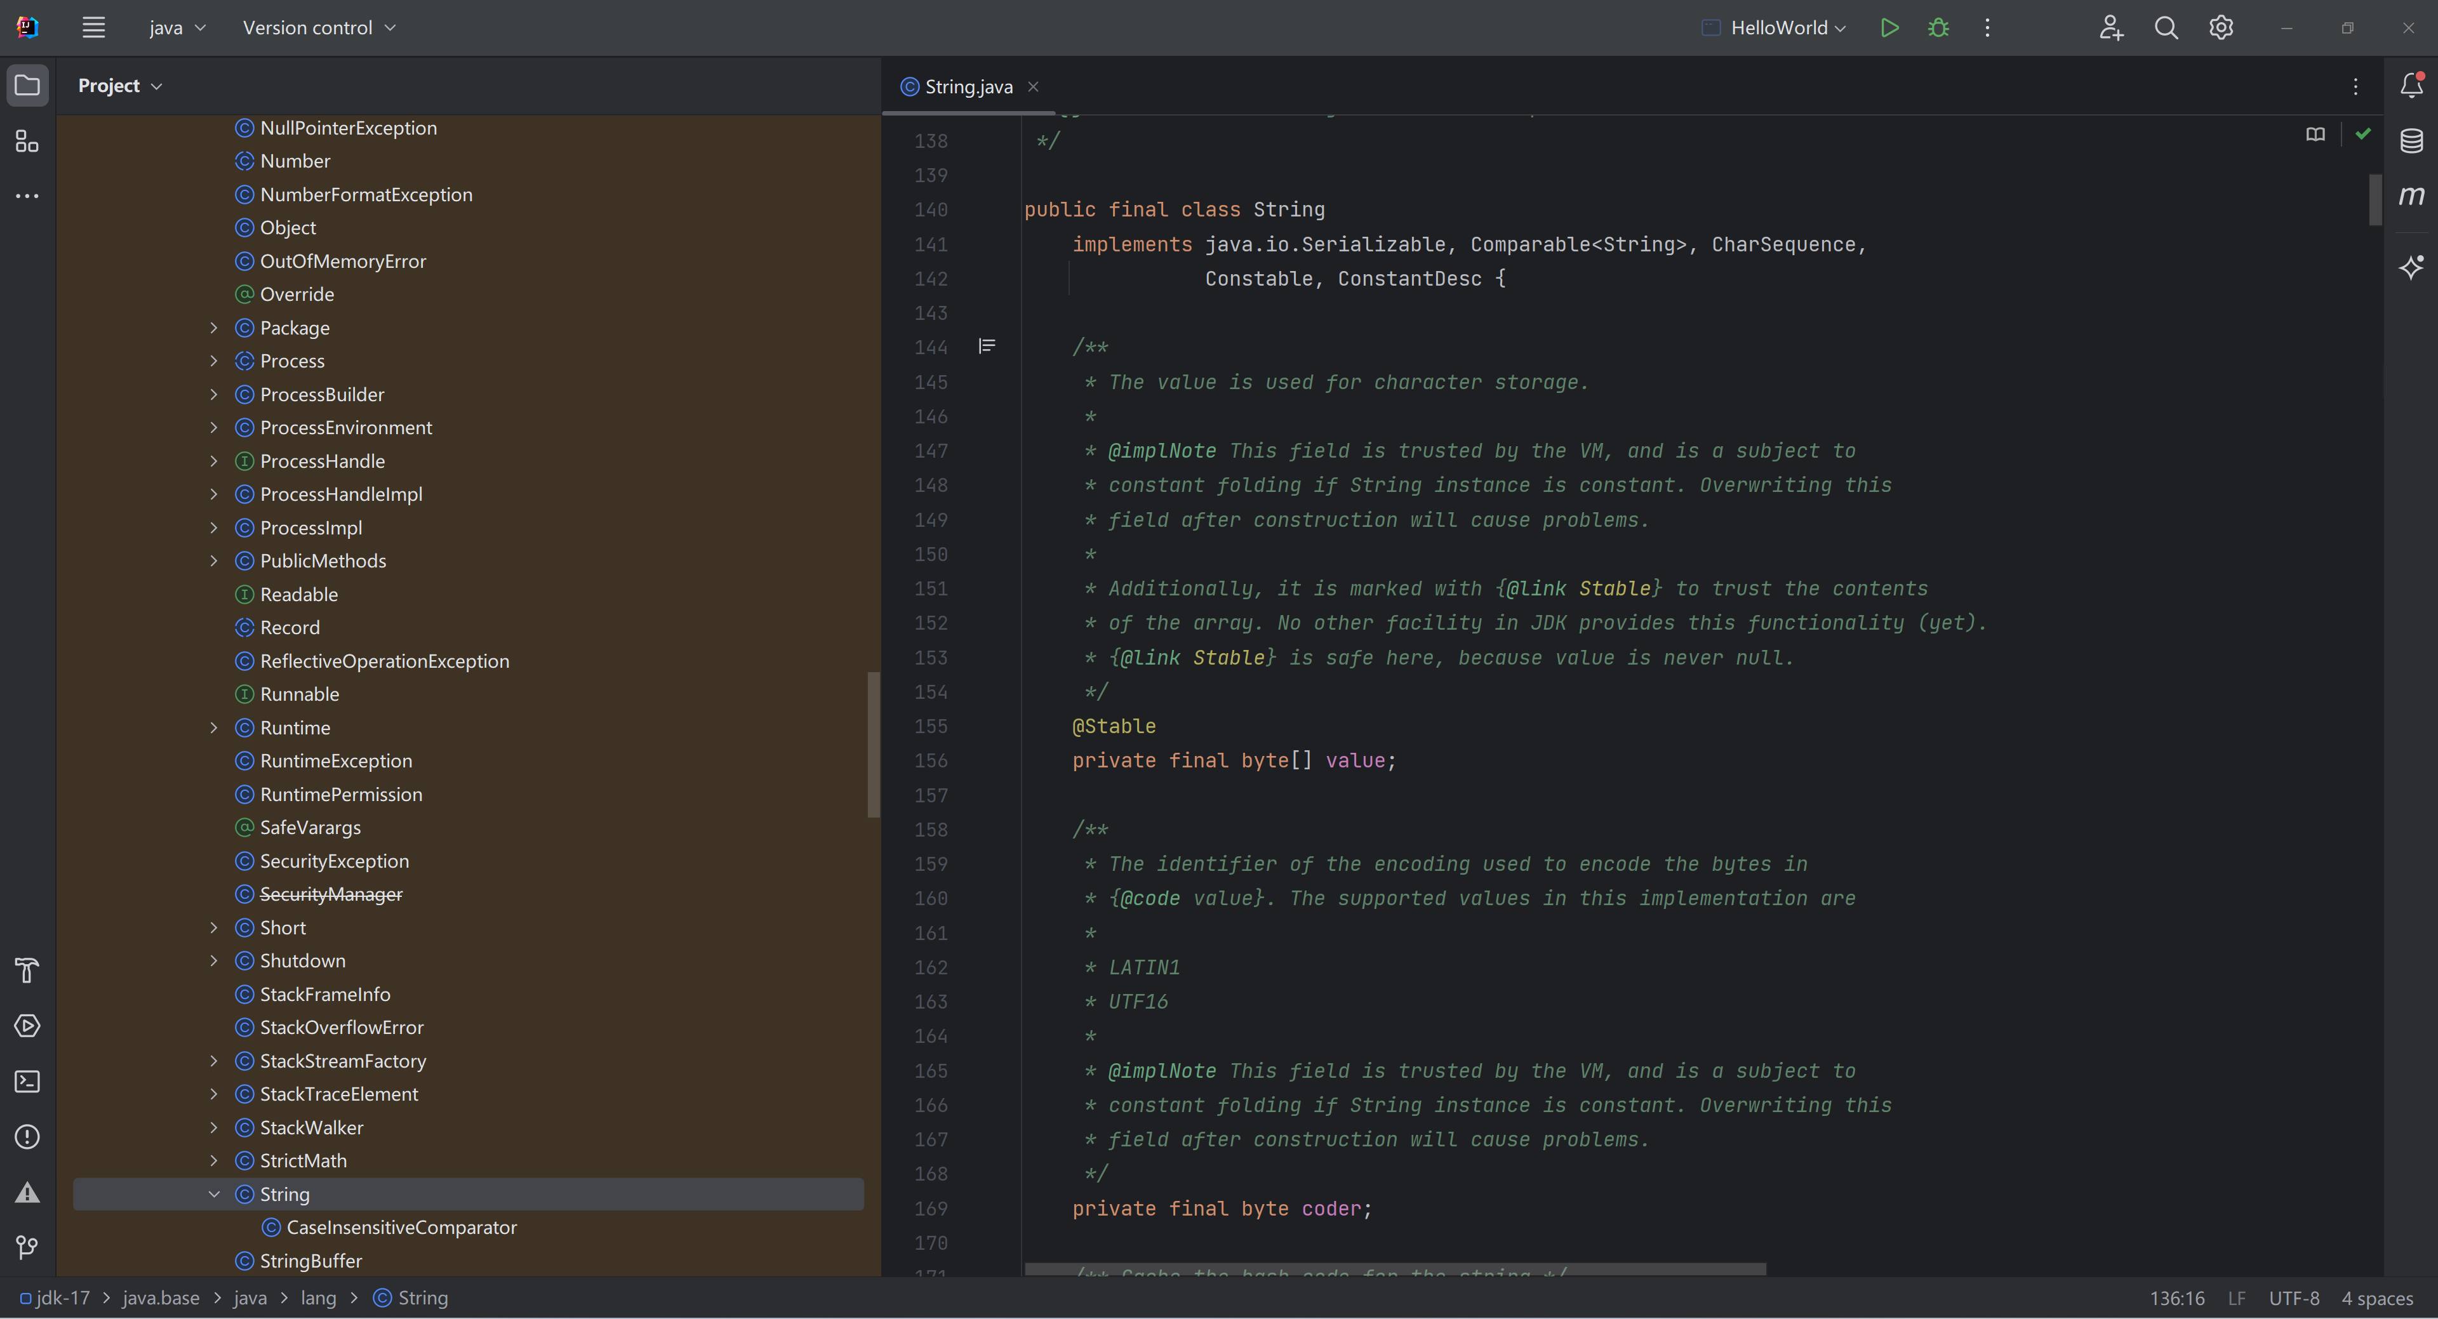This screenshot has height=1319, width=2438.
Task: Expand the Short tree node
Action: click(x=214, y=927)
